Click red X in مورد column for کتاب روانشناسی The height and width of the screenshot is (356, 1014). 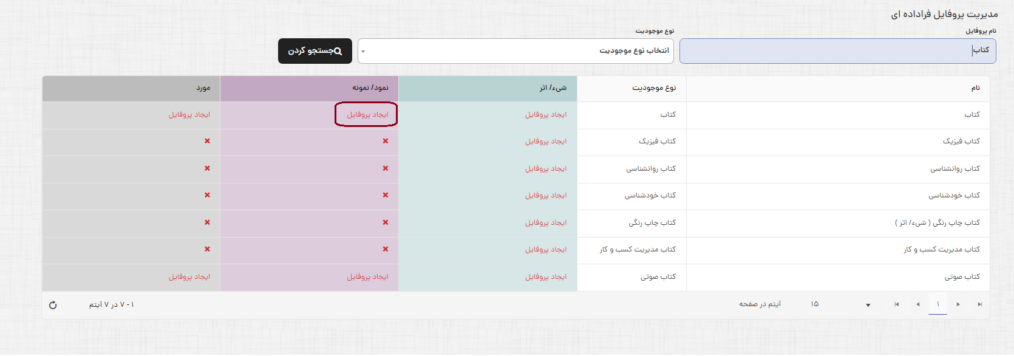point(207,168)
